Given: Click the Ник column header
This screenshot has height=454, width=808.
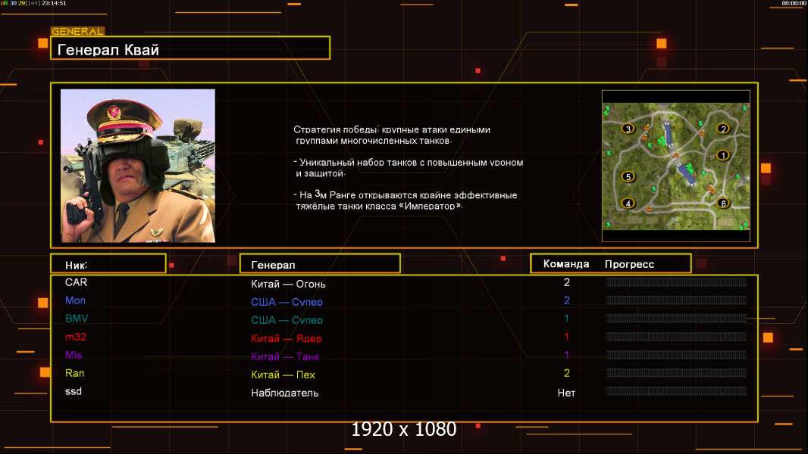Looking at the screenshot, I should 108,264.
